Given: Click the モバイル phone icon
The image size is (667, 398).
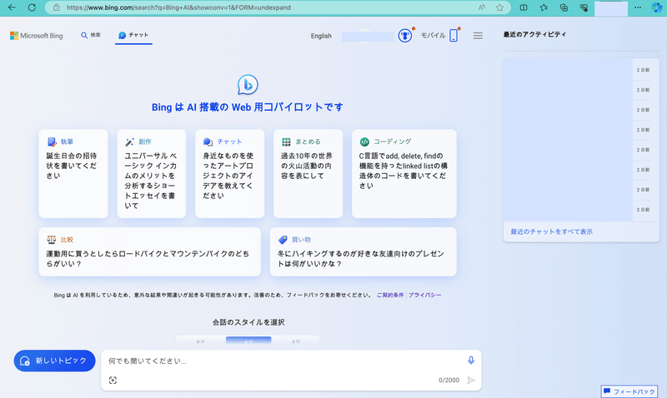Looking at the screenshot, I should 454,35.
